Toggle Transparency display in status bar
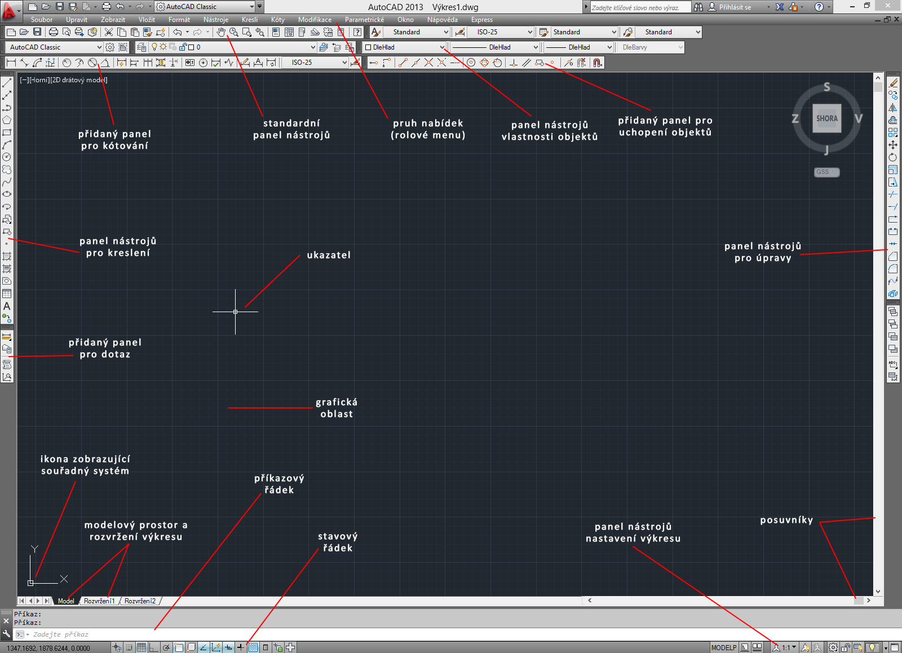The height and width of the screenshot is (653, 902). pos(253,647)
